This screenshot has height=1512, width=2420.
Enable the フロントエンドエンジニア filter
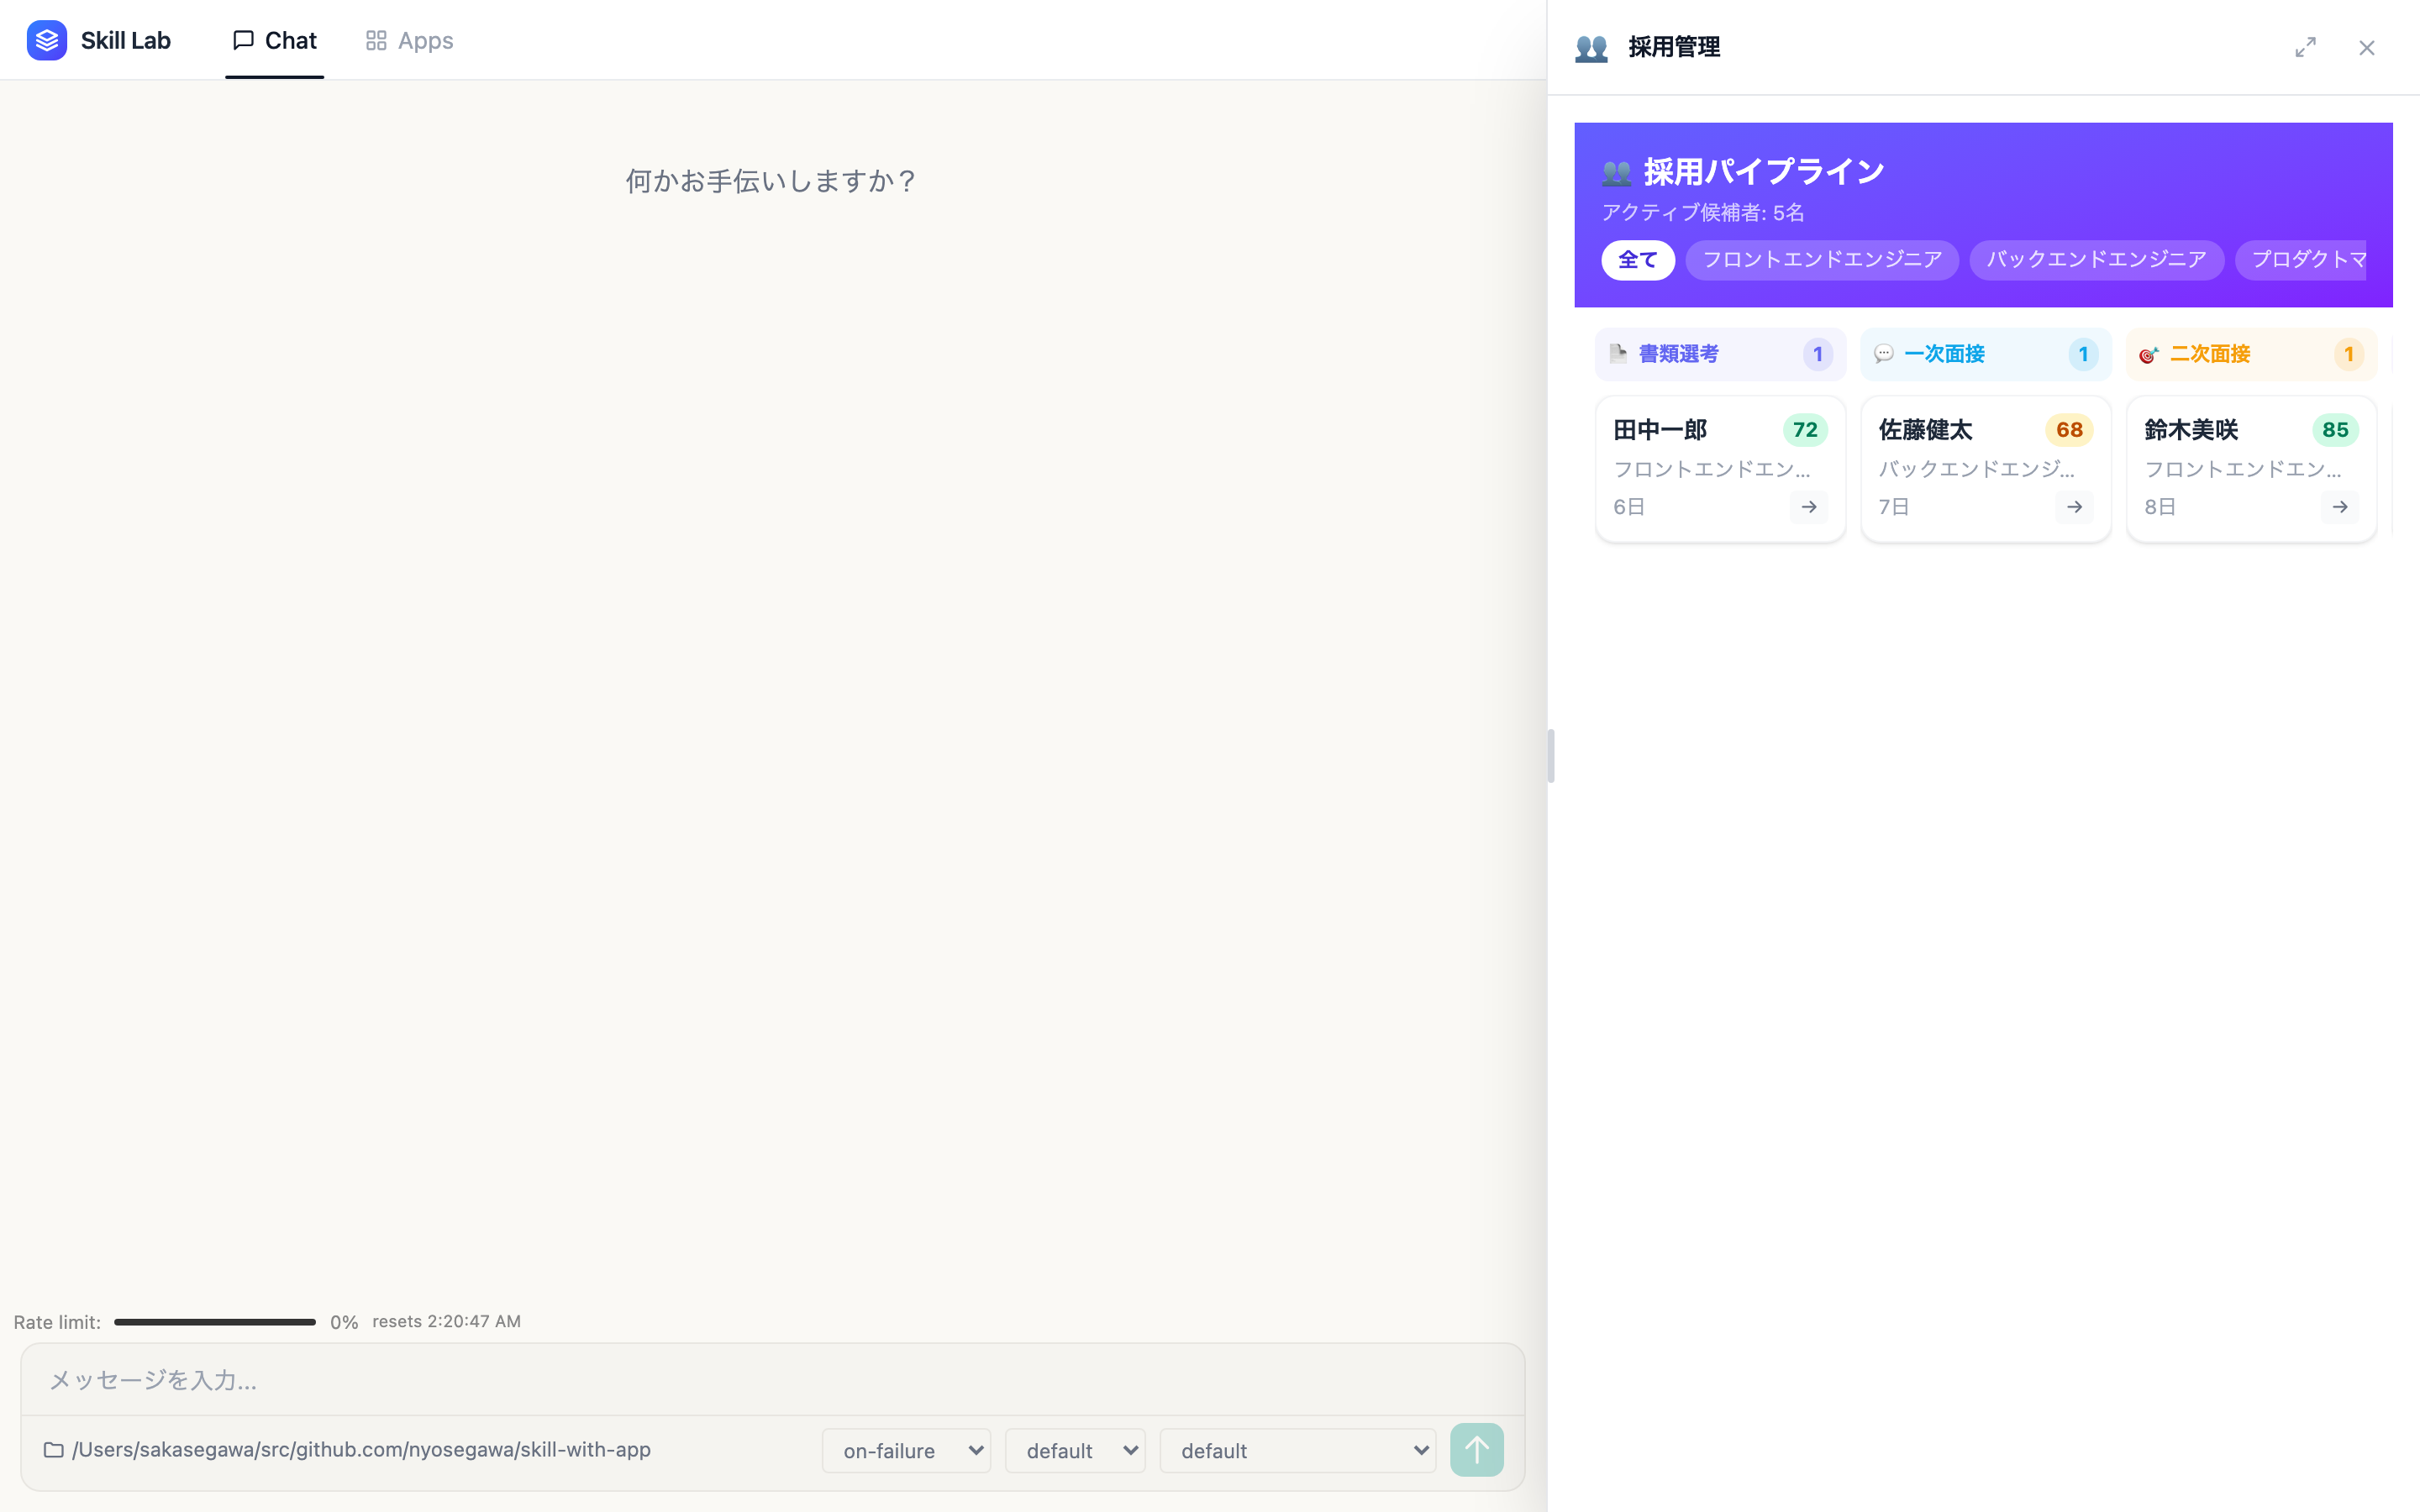click(1821, 259)
